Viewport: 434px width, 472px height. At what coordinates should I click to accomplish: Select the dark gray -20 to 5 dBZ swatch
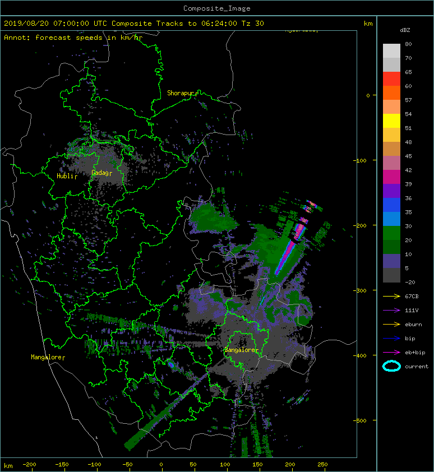tap(391, 275)
